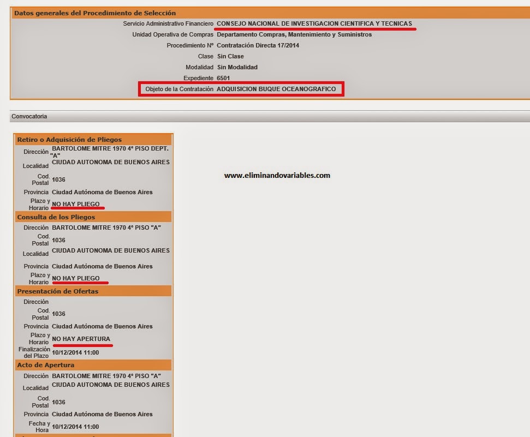The image size is (530, 437).
Task: Click the 'Sin Modalidad' value
Action: click(237, 67)
